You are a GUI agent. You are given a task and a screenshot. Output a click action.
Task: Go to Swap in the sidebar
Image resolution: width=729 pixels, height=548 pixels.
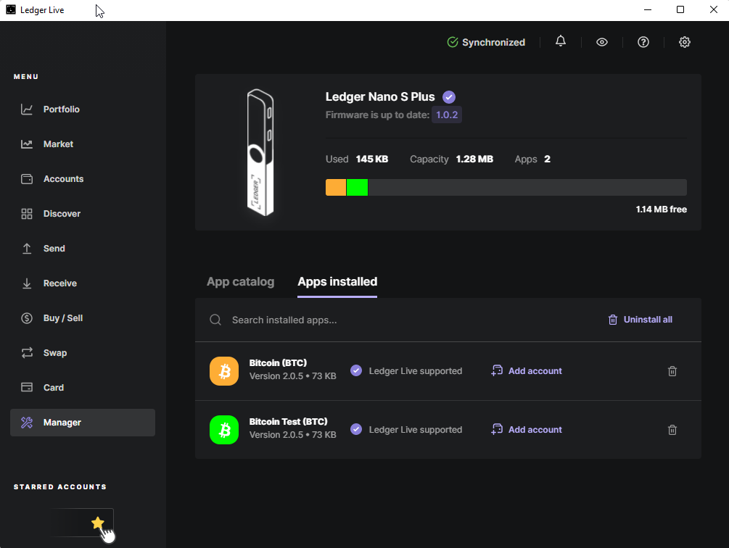pos(54,353)
